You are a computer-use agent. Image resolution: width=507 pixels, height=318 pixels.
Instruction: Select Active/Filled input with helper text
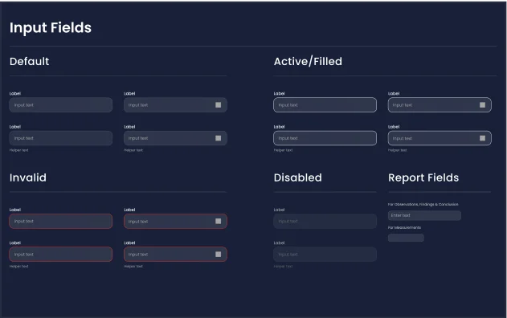(x=325, y=138)
